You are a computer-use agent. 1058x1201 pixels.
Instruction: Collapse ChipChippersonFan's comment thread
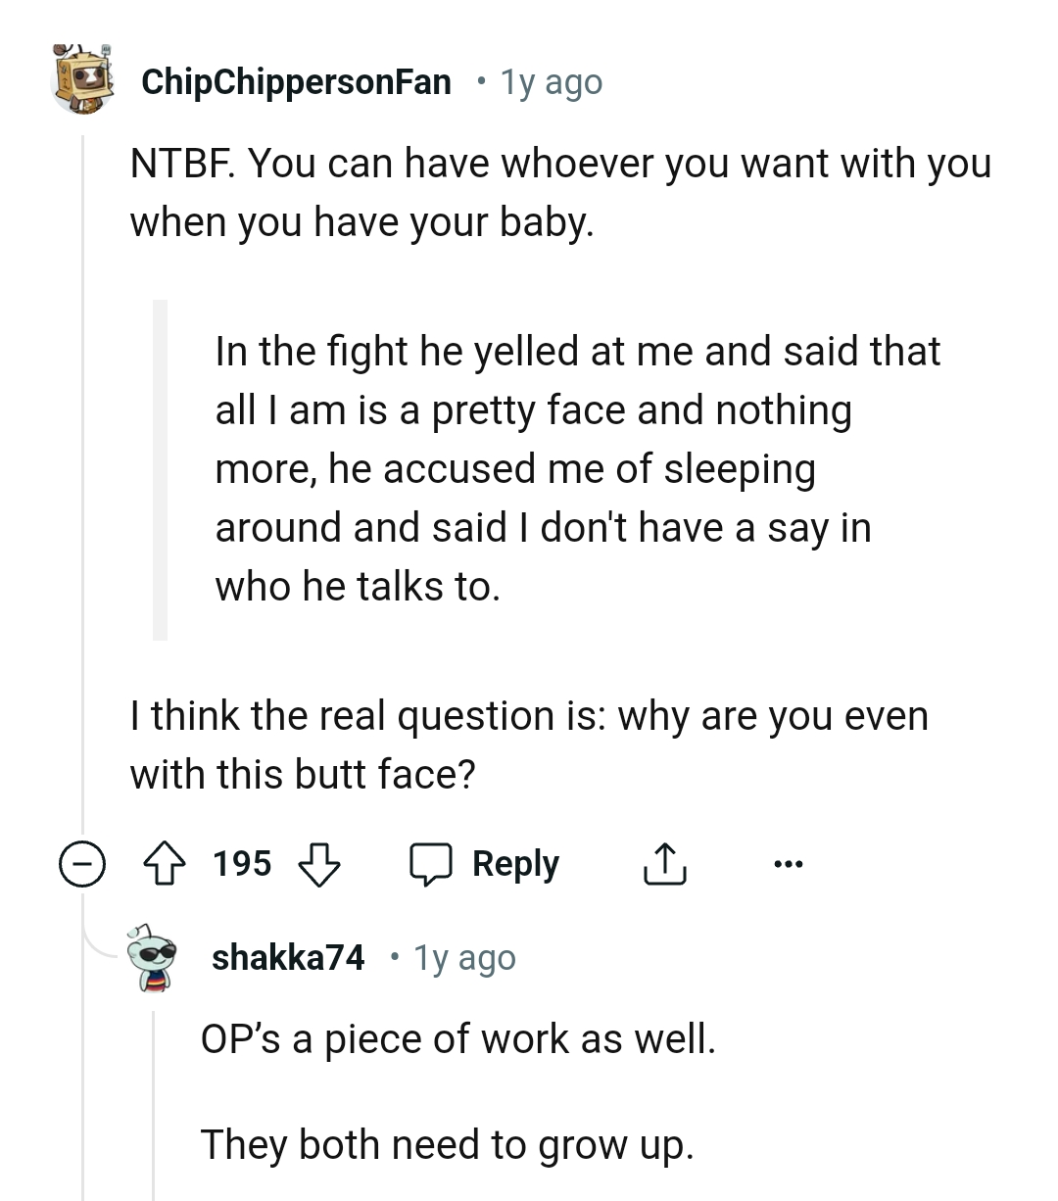[81, 863]
